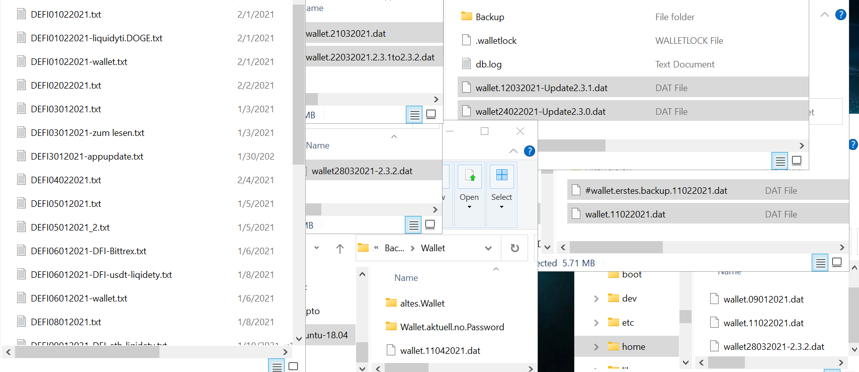The height and width of the screenshot is (372, 859).
Task: Select DEFI3012021-appupdate.txt file
Action: 87,156
